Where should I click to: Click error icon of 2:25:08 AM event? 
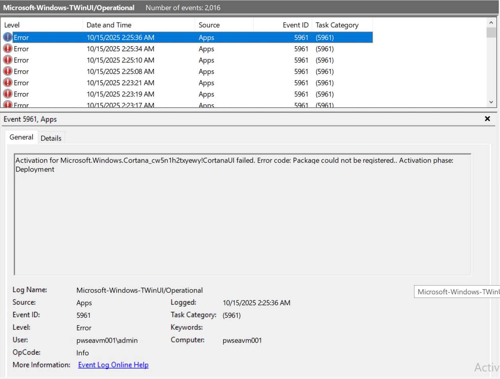(8, 71)
